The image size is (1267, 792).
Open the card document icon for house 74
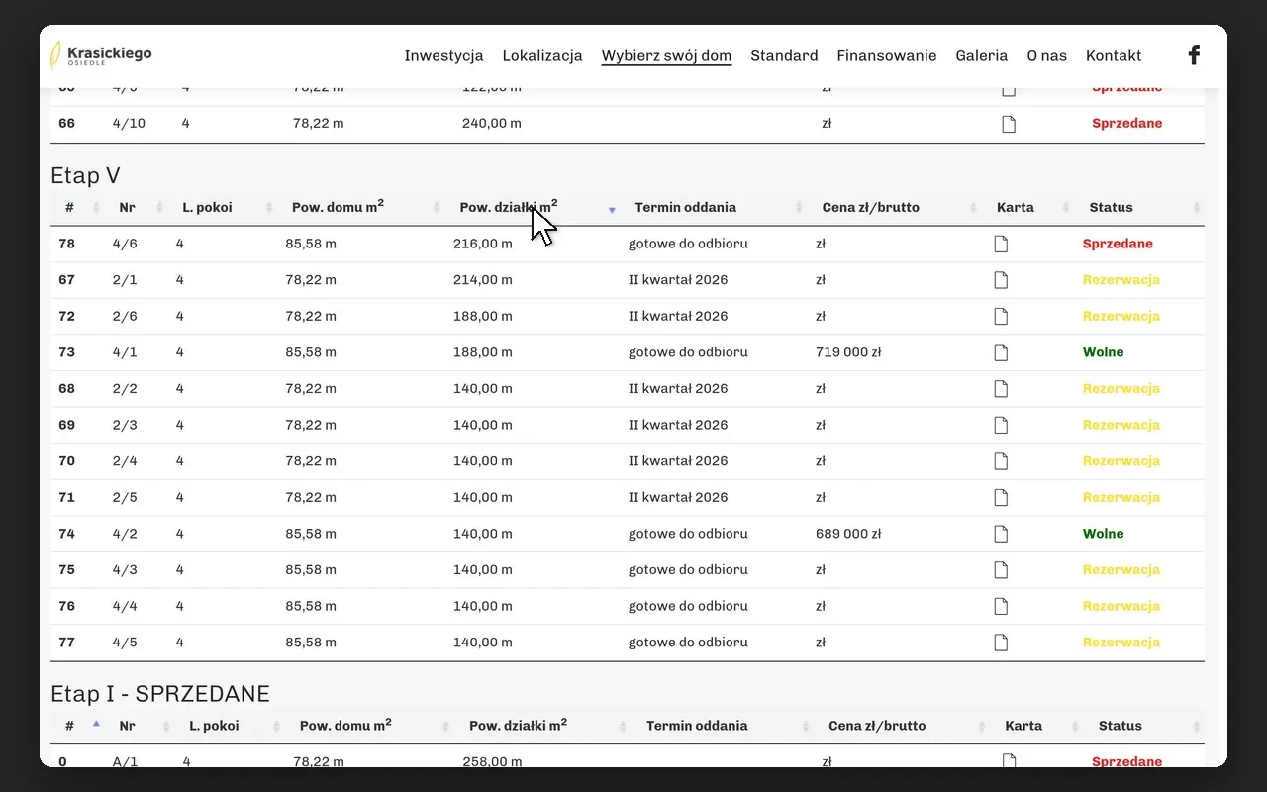(x=1001, y=534)
